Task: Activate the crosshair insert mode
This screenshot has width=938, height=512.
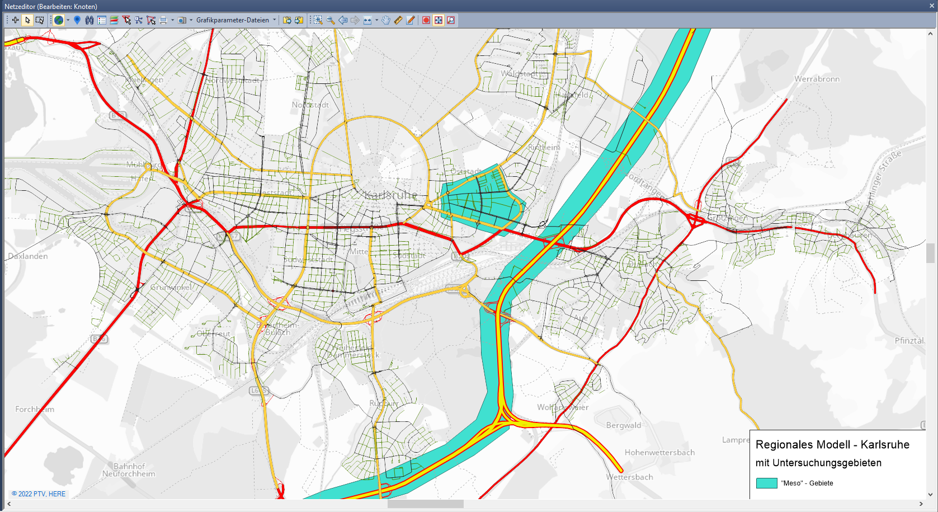Action: click(15, 20)
